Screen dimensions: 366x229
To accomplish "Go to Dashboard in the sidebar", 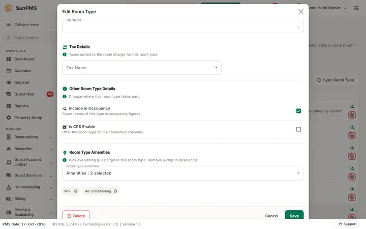I will click(24, 59).
